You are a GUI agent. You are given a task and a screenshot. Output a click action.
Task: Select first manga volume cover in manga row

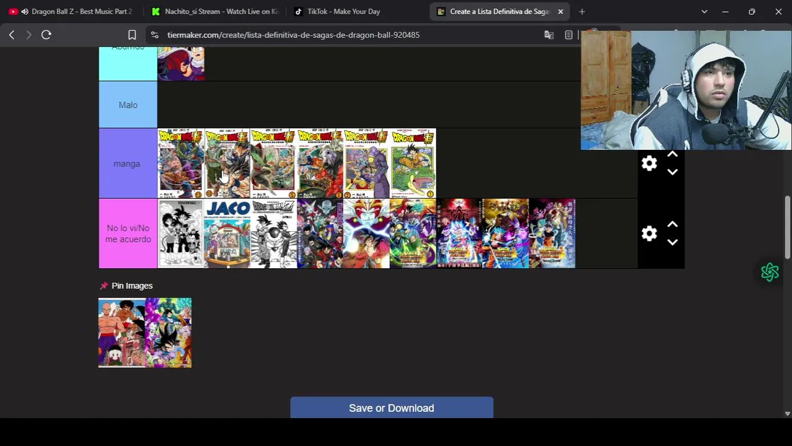181,164
